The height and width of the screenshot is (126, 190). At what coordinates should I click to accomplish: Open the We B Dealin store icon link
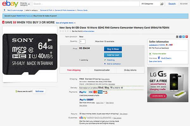159,58
